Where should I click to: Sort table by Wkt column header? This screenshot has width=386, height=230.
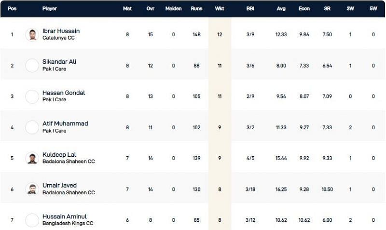click(220, 9)
